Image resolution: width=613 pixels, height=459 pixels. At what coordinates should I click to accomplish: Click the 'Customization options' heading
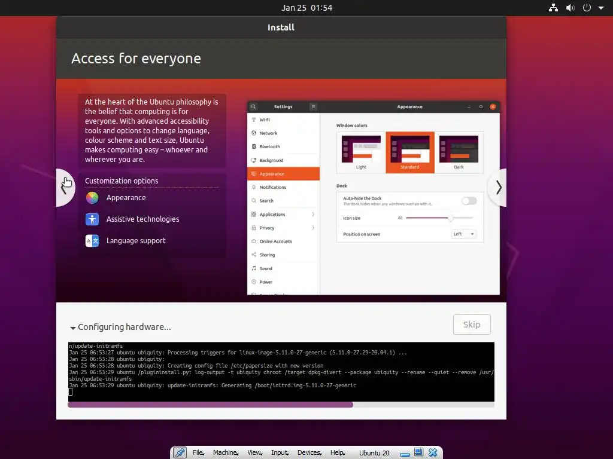122,180
